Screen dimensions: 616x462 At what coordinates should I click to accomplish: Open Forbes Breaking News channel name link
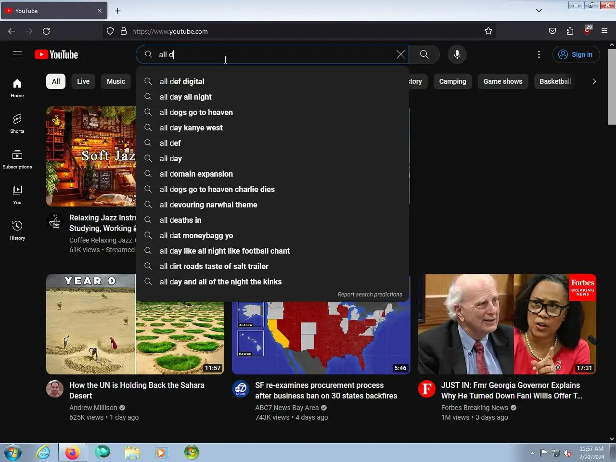click(x=475, y=408)
